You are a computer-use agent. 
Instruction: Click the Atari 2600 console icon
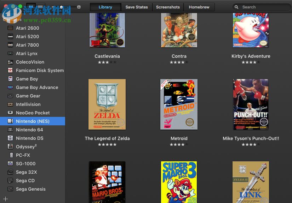coord(10,28)
